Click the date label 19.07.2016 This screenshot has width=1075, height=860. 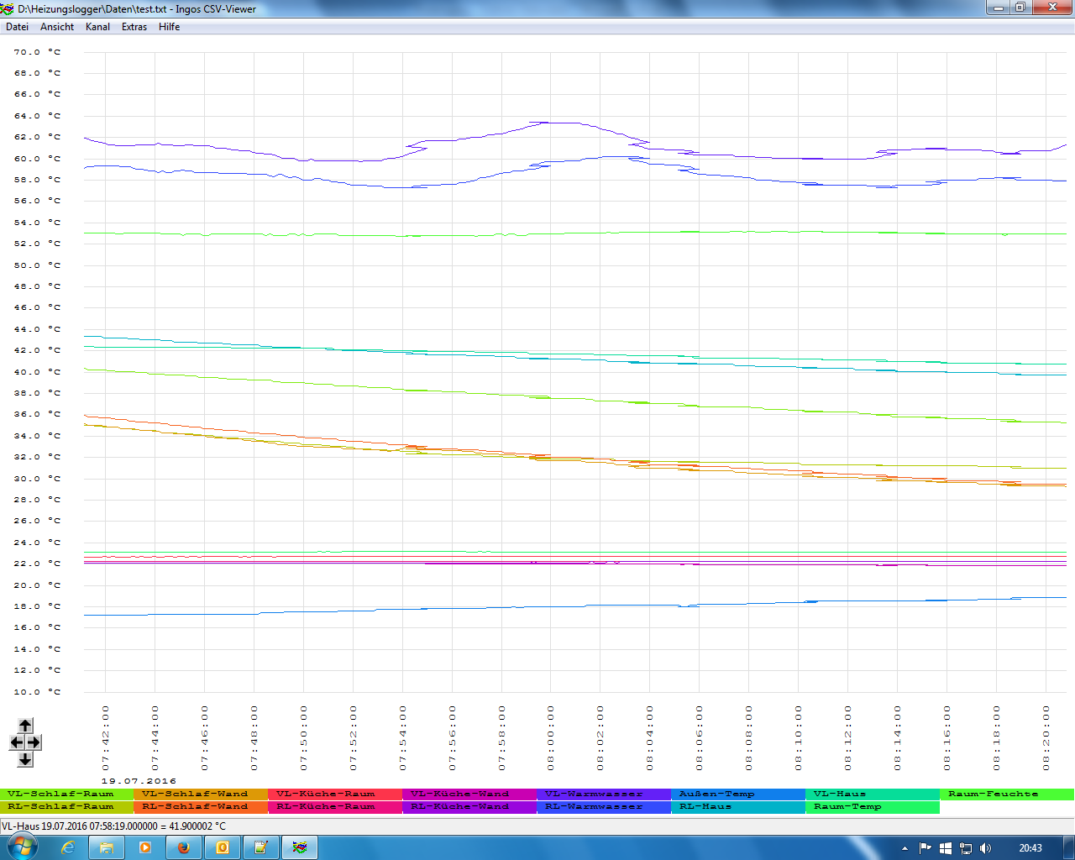point(139,781)
